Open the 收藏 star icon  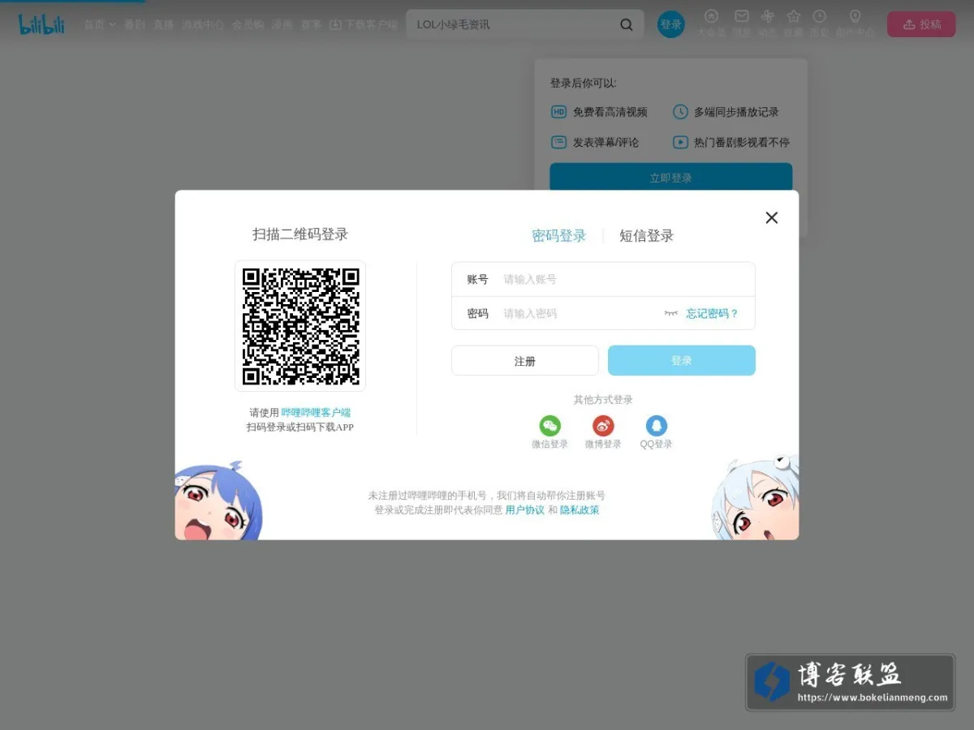(x=794, y=16)
